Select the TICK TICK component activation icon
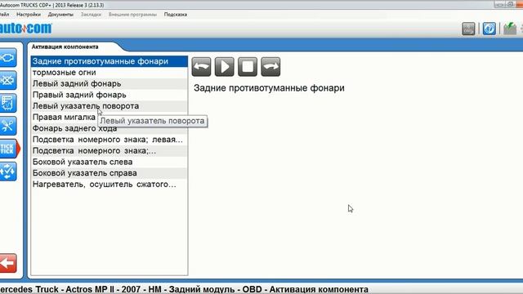The height and width of the screenshot is (294, 523). coord(9,149)
